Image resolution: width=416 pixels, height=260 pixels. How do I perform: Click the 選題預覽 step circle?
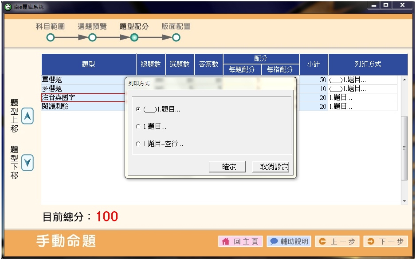point(92,38)
